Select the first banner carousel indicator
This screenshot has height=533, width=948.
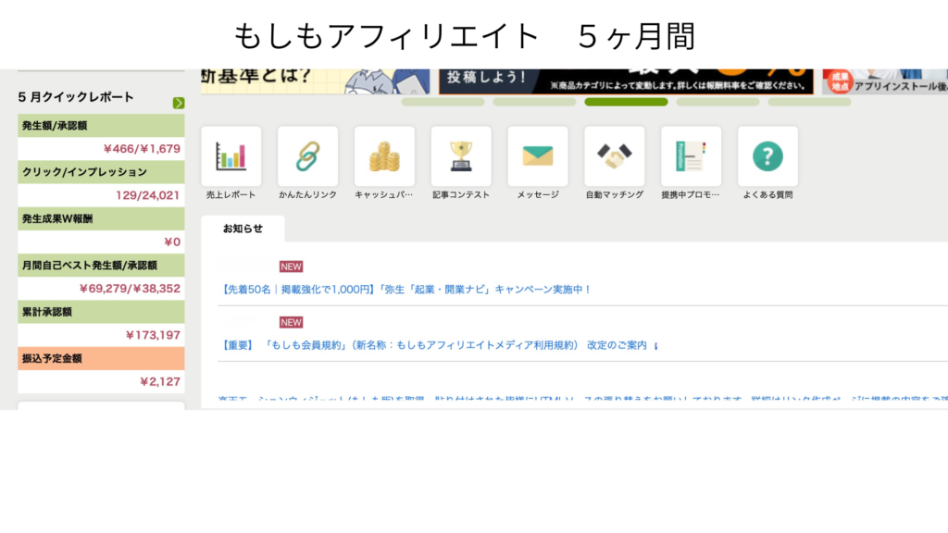point(443,102)
